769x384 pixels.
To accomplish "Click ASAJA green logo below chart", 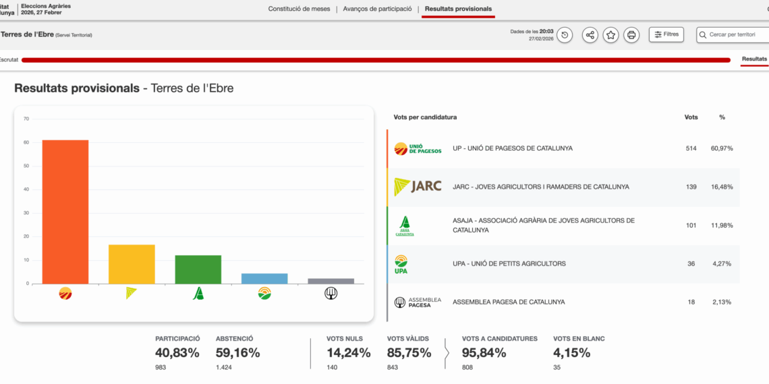I will [198, 293].
